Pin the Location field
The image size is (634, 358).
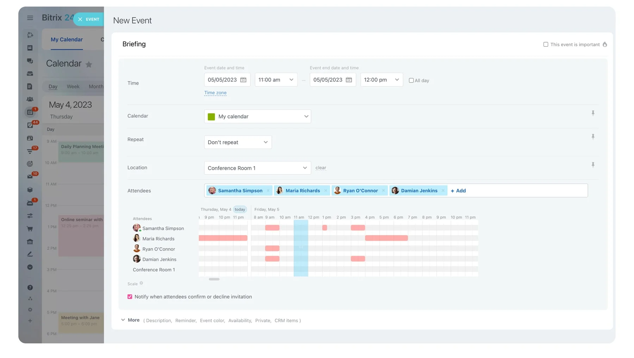click(593, 165)
